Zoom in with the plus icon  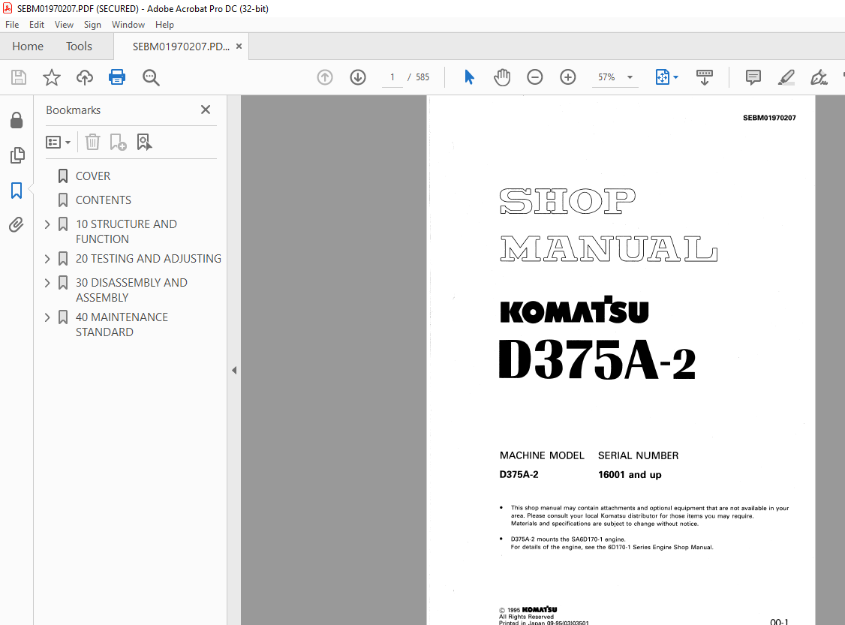567,77
